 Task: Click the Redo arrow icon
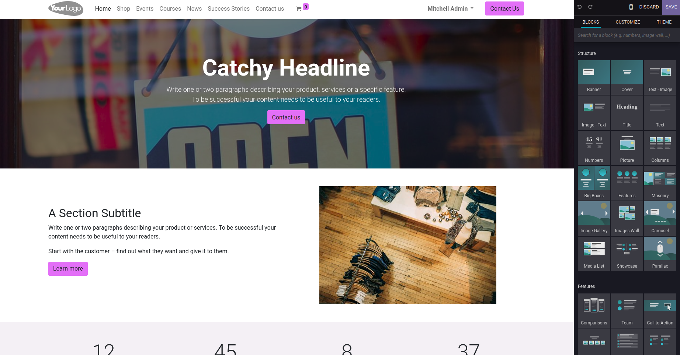[590, 7]
